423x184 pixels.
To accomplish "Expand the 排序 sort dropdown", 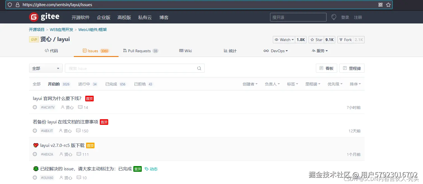I will coord(355,84).
